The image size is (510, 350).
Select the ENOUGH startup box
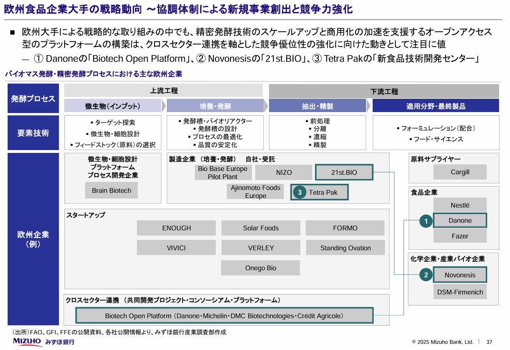tap(176, 228)
